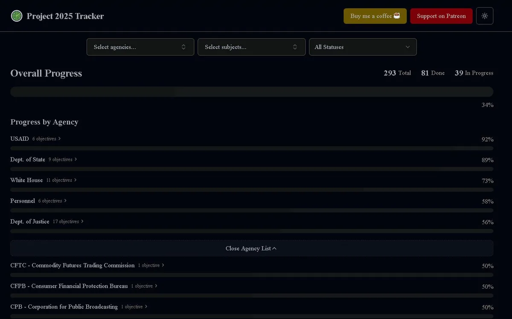The height and width of the screenshot is (319, 512).
Task: Open the Select agencies dropdown
Action: pos(140,47)
